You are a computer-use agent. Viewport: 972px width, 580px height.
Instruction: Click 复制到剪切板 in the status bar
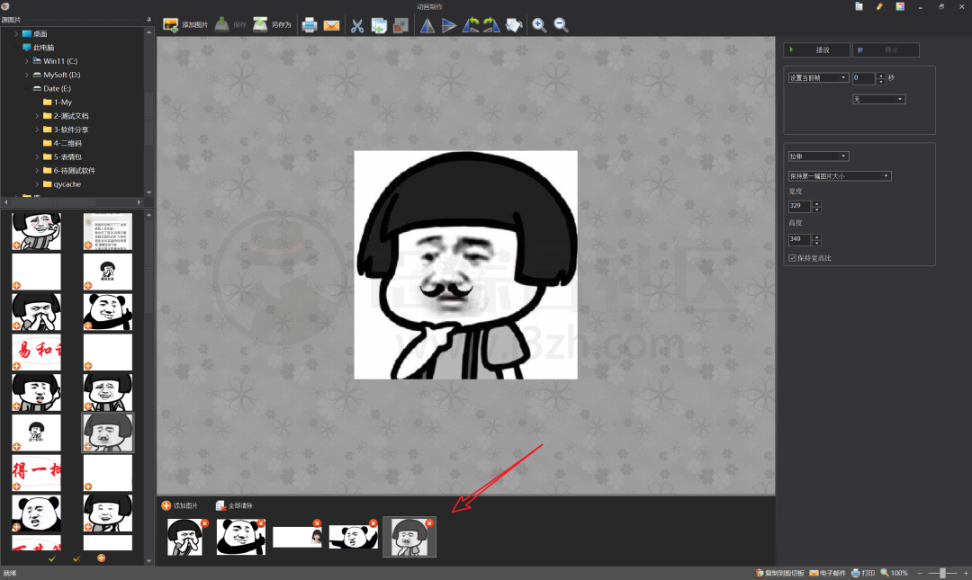779,573
